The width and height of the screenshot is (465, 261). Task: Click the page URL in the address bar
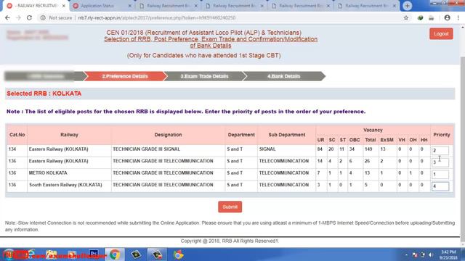[157, 17]
